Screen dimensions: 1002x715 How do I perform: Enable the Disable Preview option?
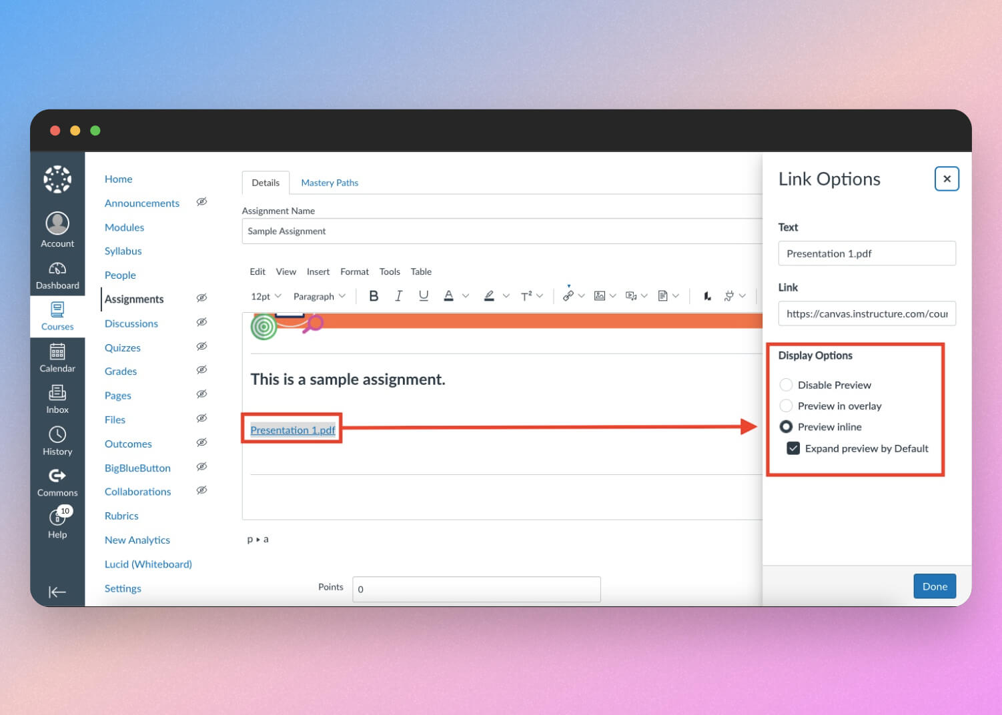[x=786, y=385]
